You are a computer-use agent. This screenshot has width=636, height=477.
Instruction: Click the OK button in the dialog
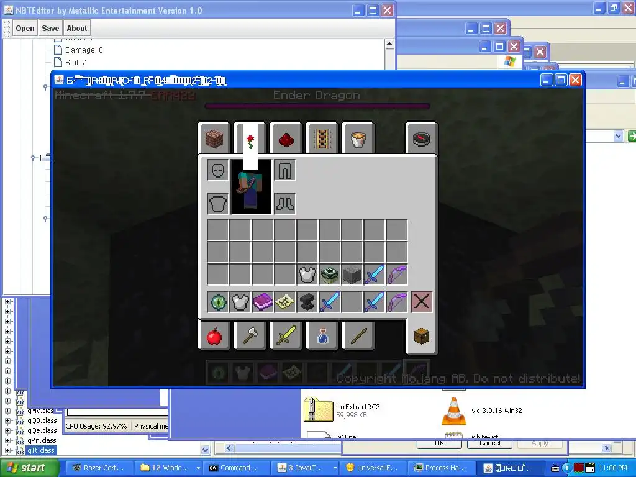pyautogui.click(x=439, y=443)
